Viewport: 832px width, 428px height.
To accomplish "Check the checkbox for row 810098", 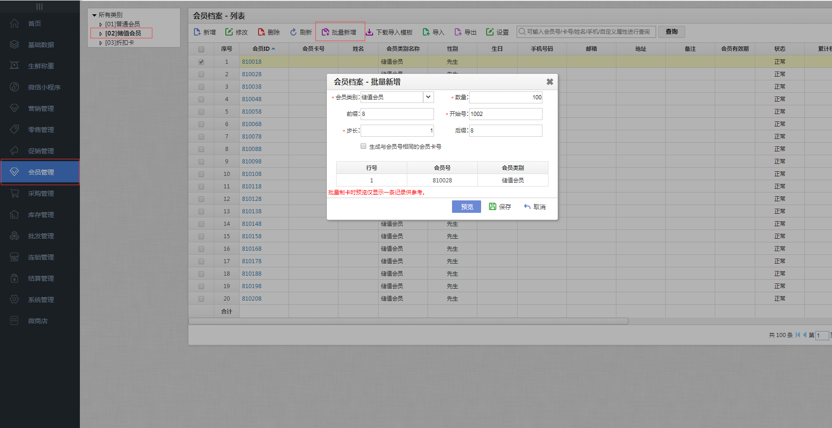I will 201,161.
